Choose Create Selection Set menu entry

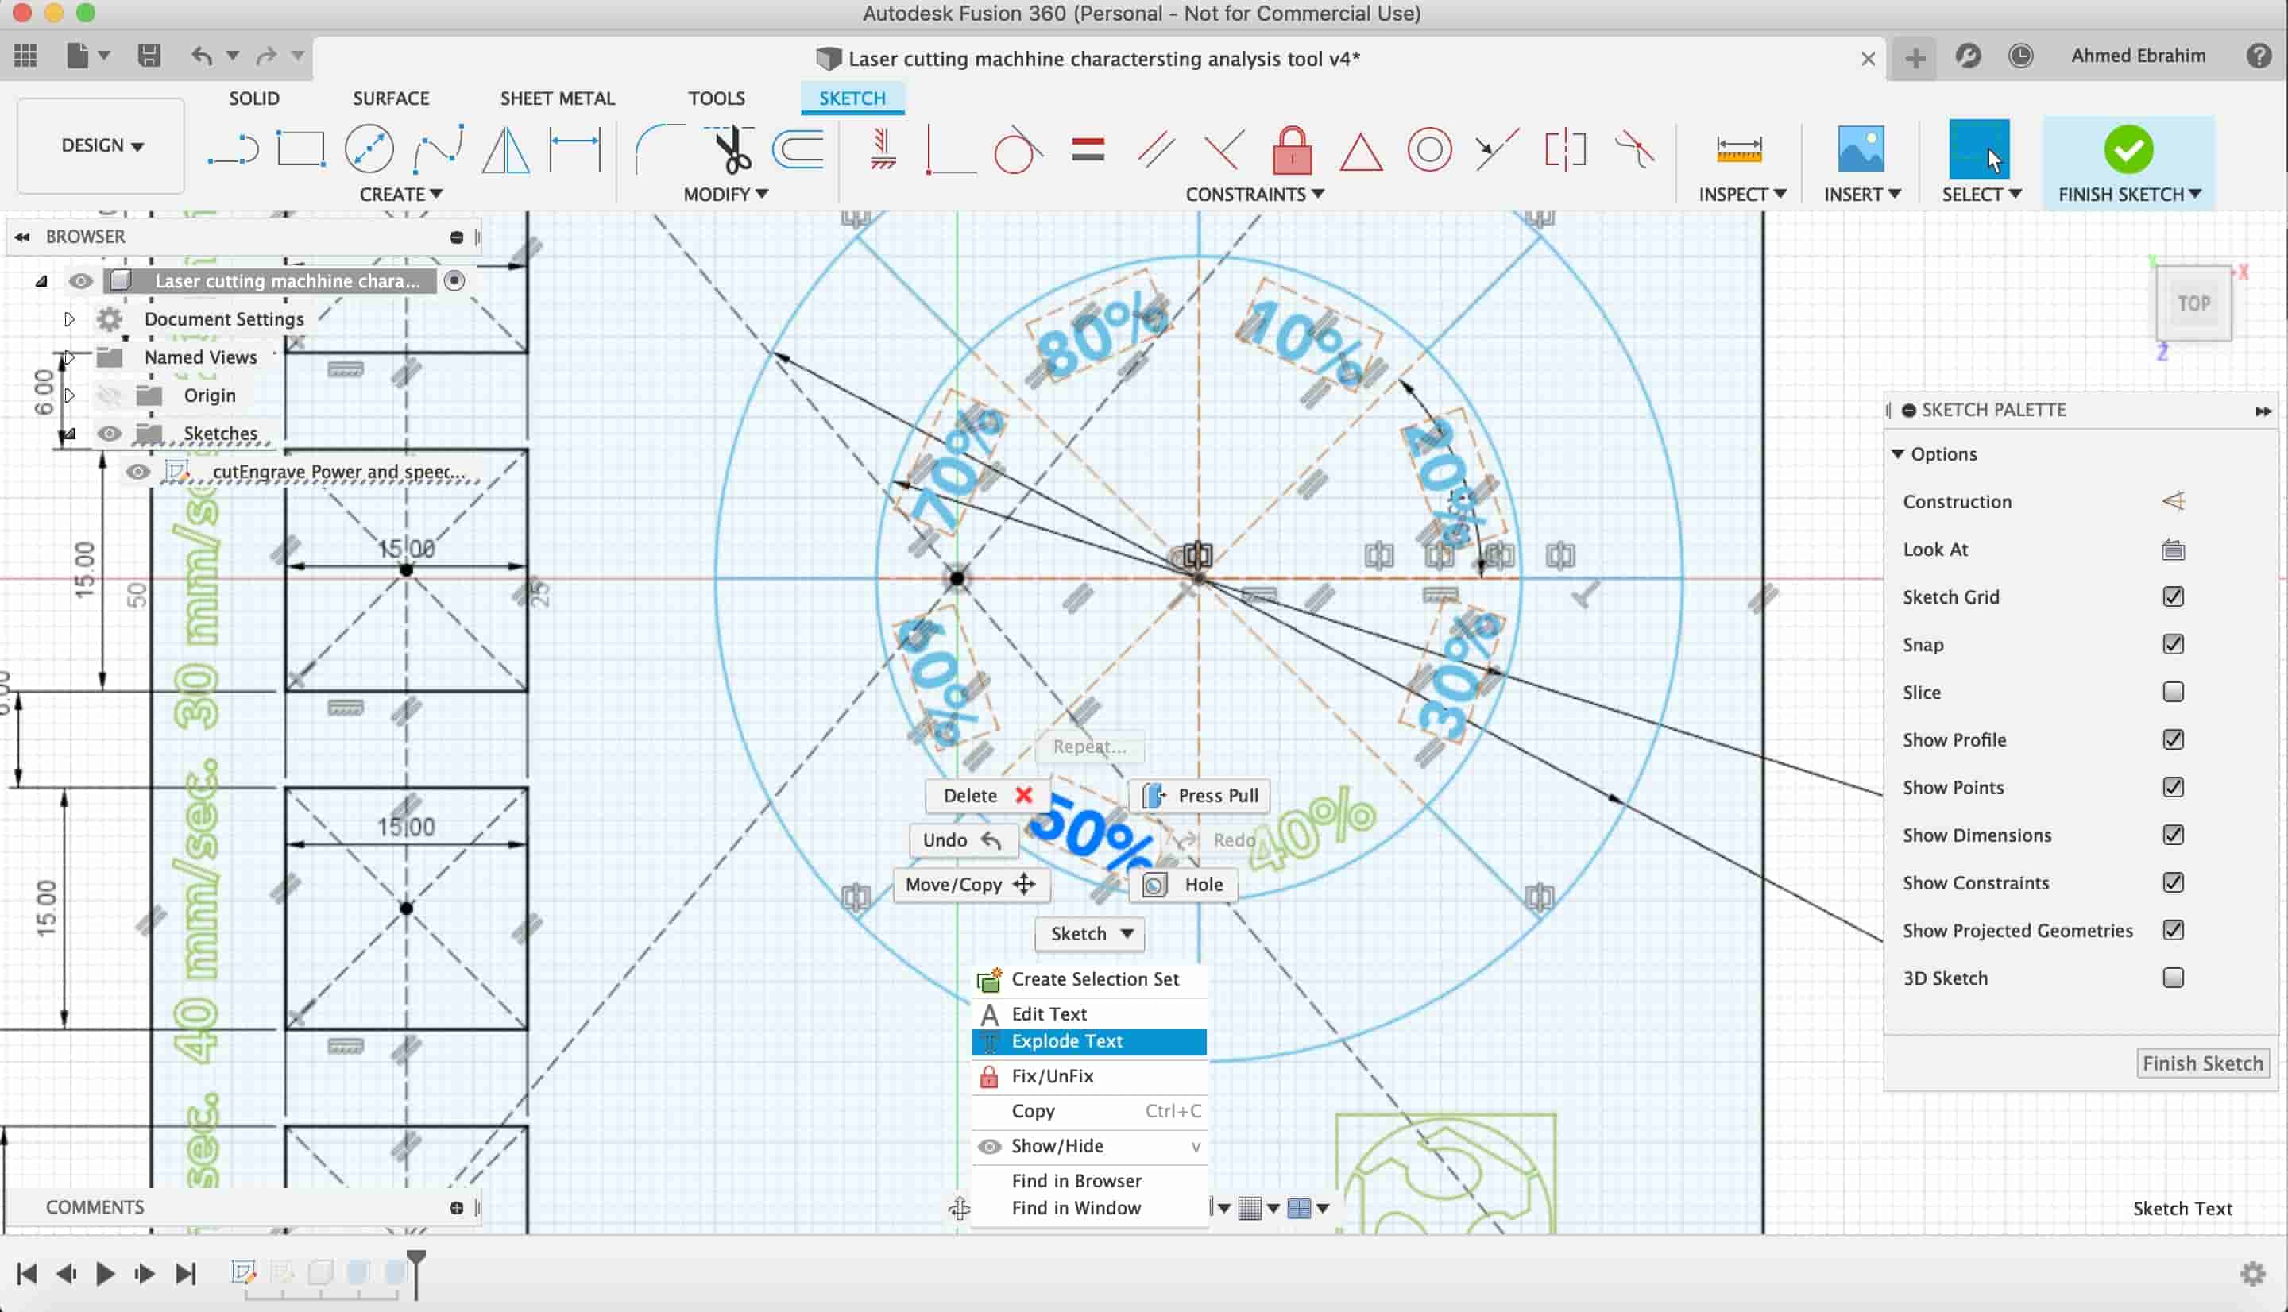(1088, 979)
